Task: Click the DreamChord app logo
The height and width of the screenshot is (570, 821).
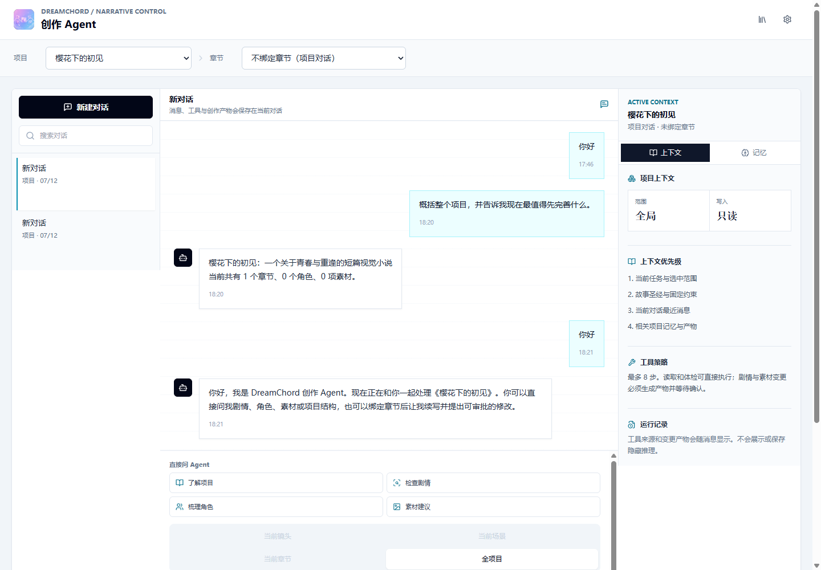Action: tap(24, 19)
